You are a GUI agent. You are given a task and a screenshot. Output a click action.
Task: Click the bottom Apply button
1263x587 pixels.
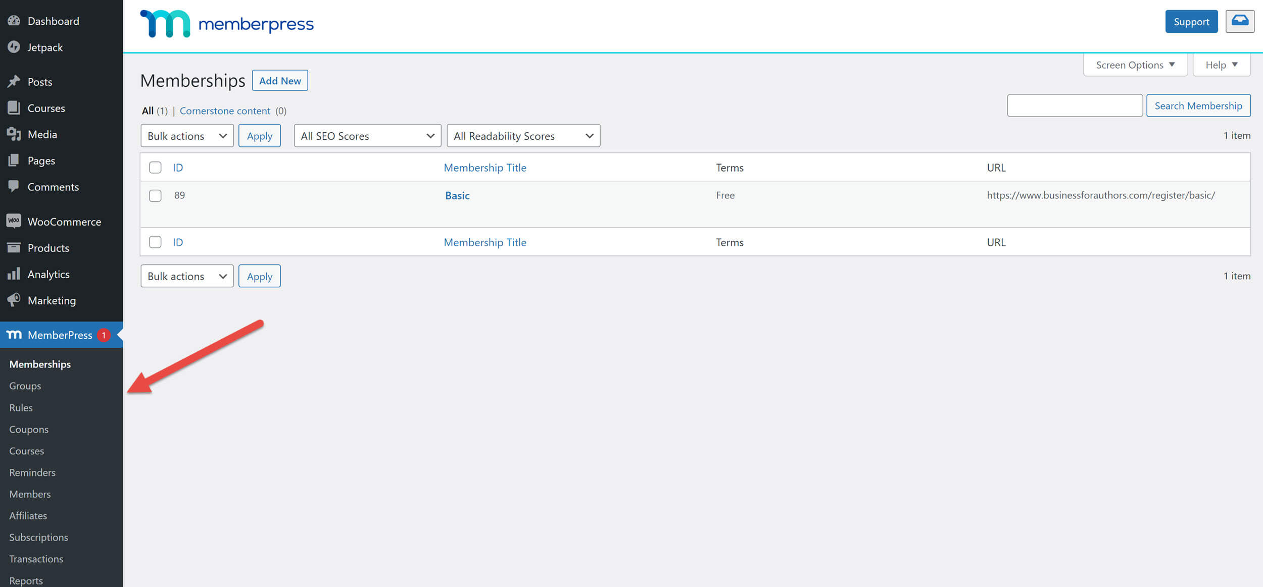pos(260,276)
